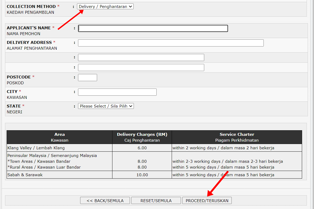Select the Klang Valley / Lembah Klang row
Screen dimensions: 314x209
coord(36,148)
